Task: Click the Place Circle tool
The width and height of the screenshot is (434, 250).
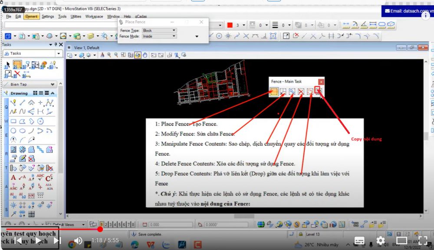Action: [x=13, y=130]
